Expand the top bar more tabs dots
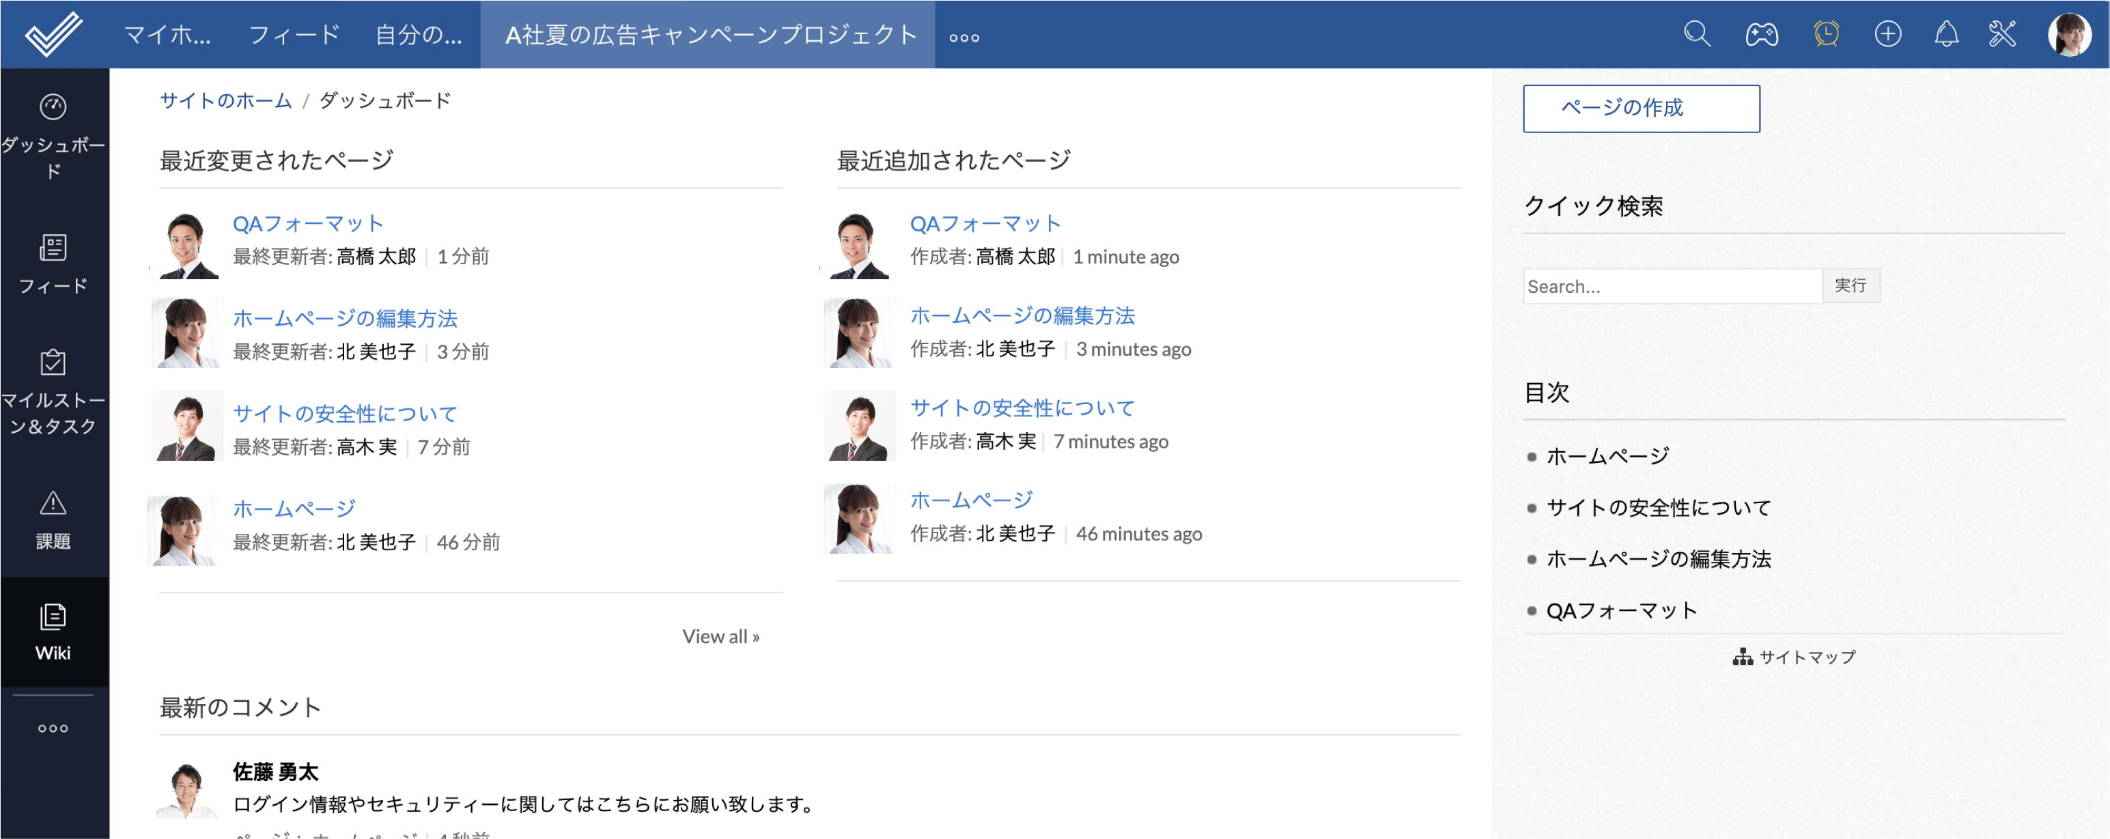 pyautogui.click(x=964, y=38)
